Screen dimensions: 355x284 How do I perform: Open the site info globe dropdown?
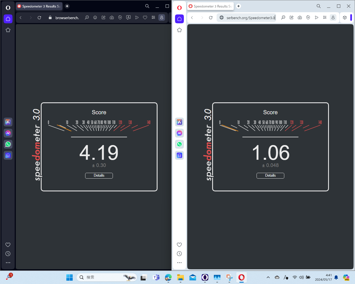point(221,17)
